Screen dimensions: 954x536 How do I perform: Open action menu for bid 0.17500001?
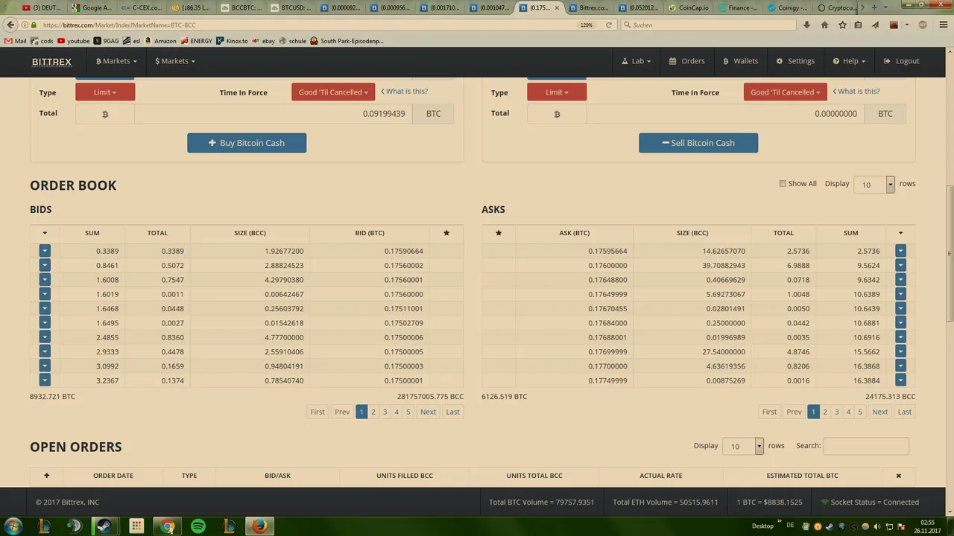pyautogui.click(x=45, y=380)
